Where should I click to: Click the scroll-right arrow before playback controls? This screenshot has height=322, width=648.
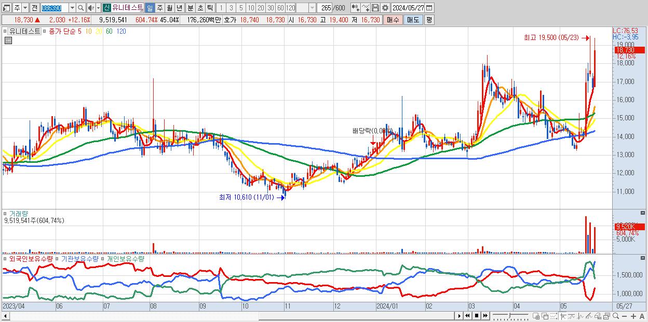click(460, 316)
